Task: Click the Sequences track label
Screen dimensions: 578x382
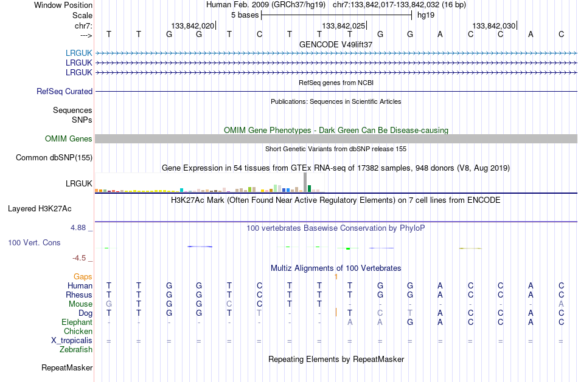Action: [x=72, y=110]
